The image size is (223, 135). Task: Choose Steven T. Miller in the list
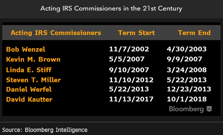(33, 80)
